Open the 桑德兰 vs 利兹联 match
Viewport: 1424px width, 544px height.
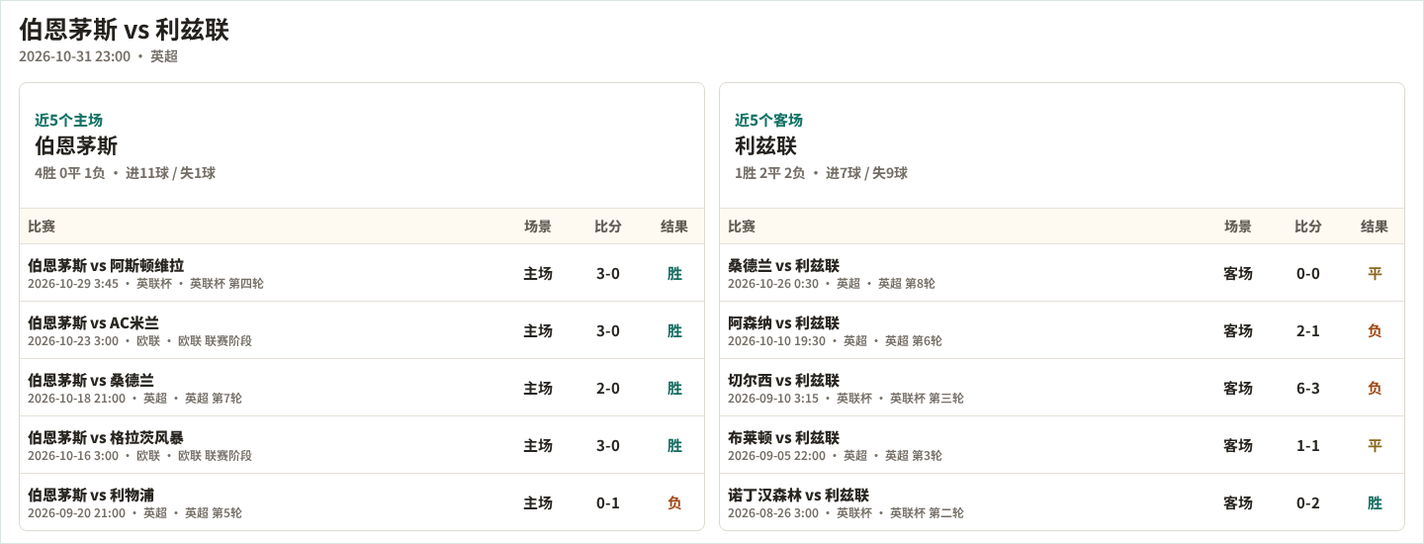tap(1062, 273)
